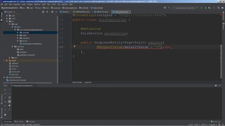Expand the test folder
The height and width of the screenshot is (126, 225).
click(9, 58)
